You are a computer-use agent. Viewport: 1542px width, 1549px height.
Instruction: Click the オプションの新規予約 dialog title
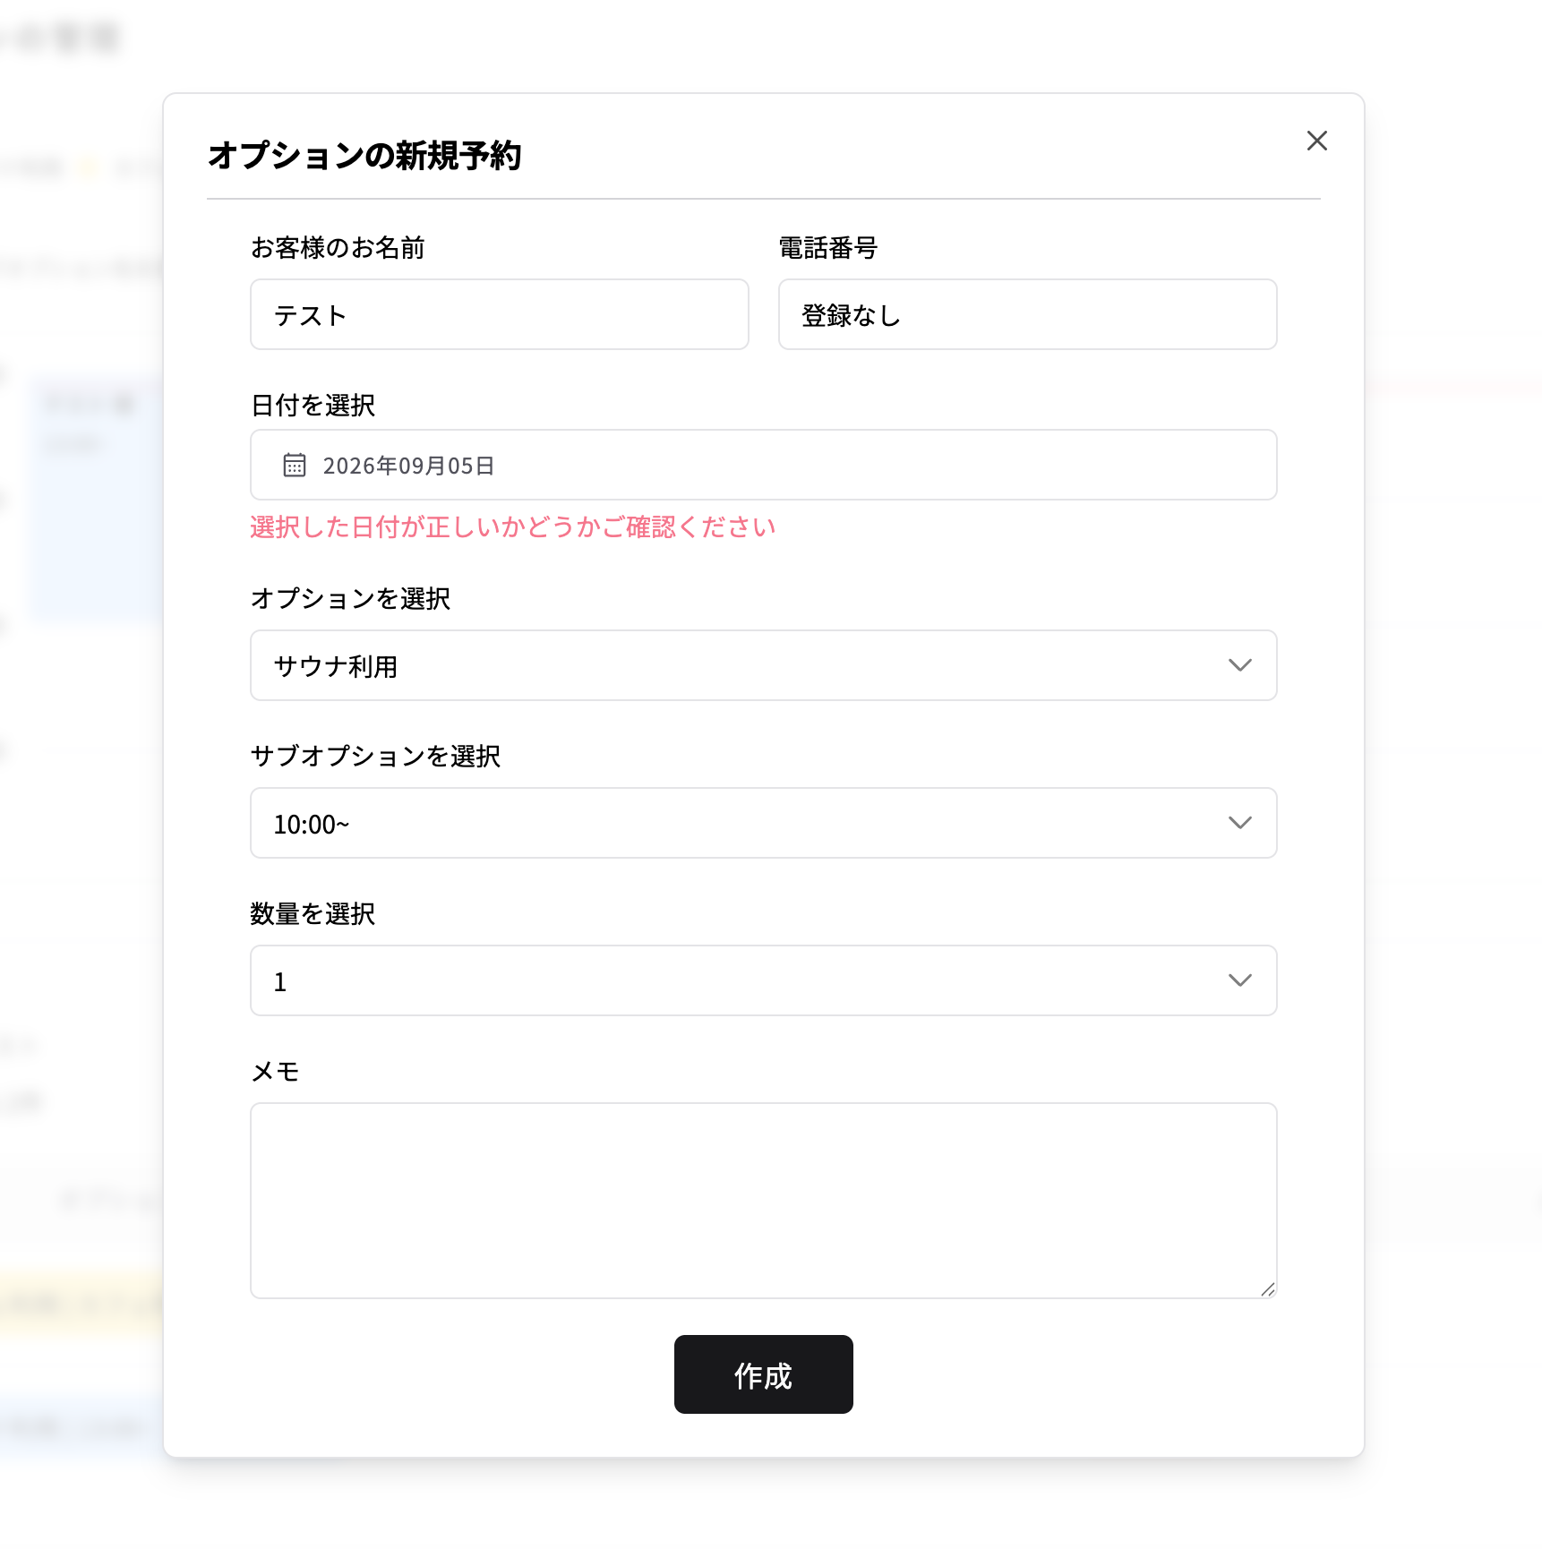point(364,155)
